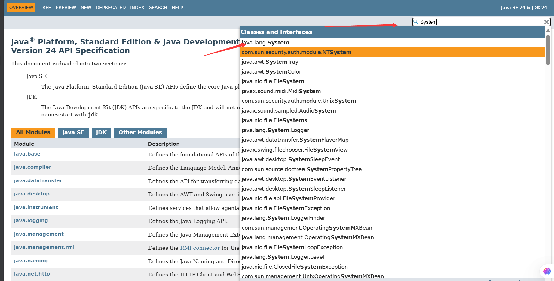Choose java.nio.file.FileSystem search result
Viewport: 554px width, 281px height.
(392, 81)
